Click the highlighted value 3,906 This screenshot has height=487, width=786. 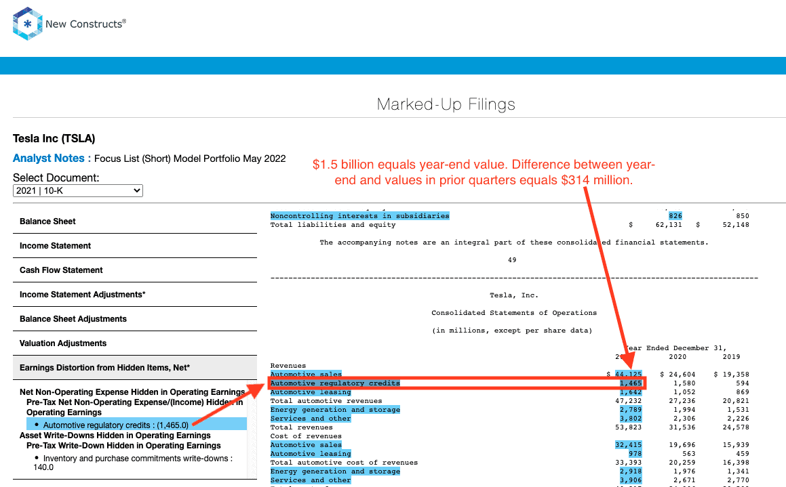[631, 480]
